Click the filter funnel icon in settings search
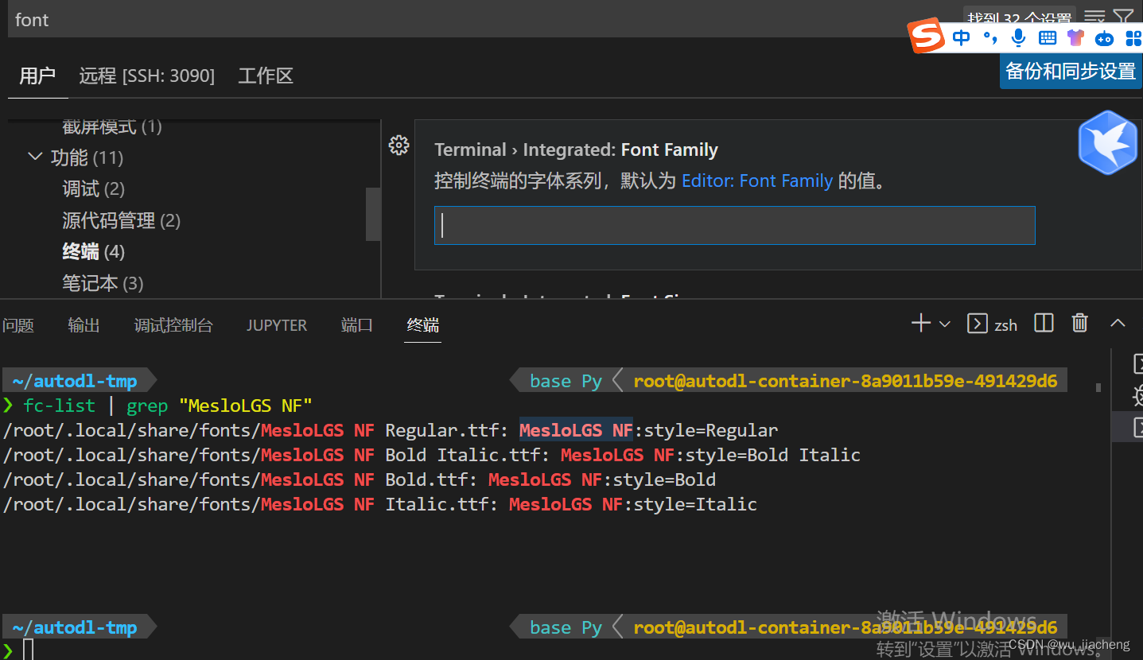1143x660 pixels. (1123, 17)
